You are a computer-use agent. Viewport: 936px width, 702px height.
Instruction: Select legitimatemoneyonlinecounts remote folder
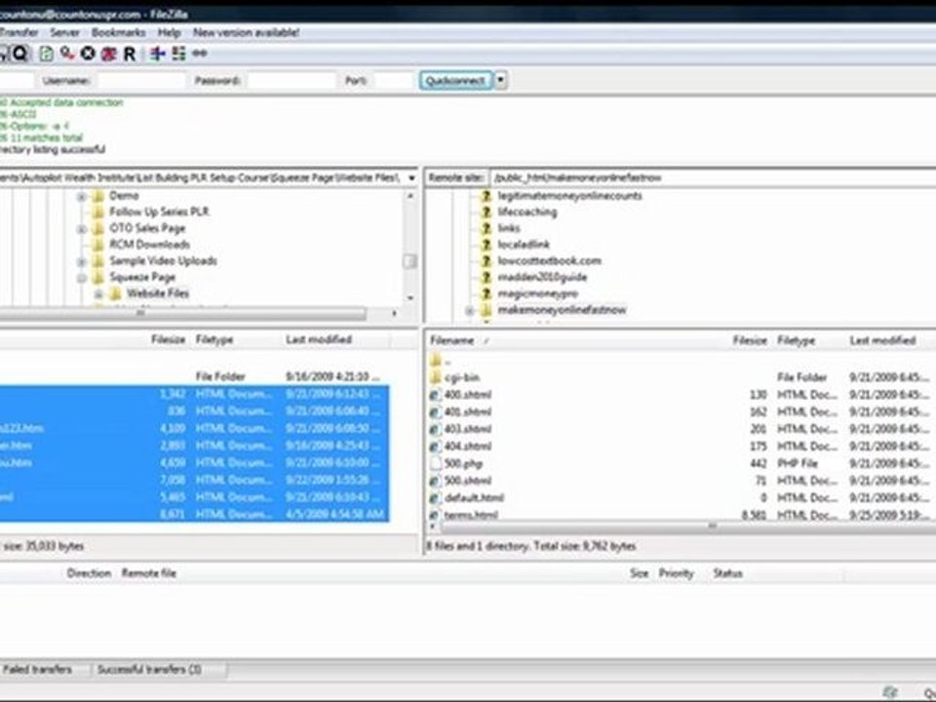[570, 196]
